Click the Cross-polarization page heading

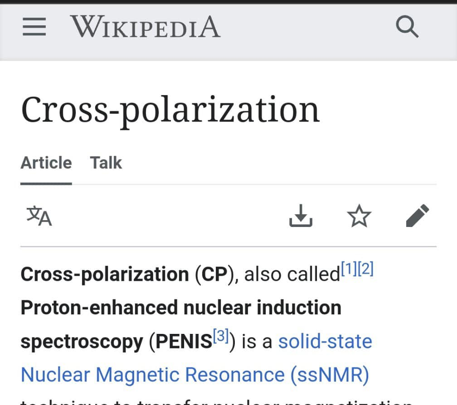(x=170, y=111)
